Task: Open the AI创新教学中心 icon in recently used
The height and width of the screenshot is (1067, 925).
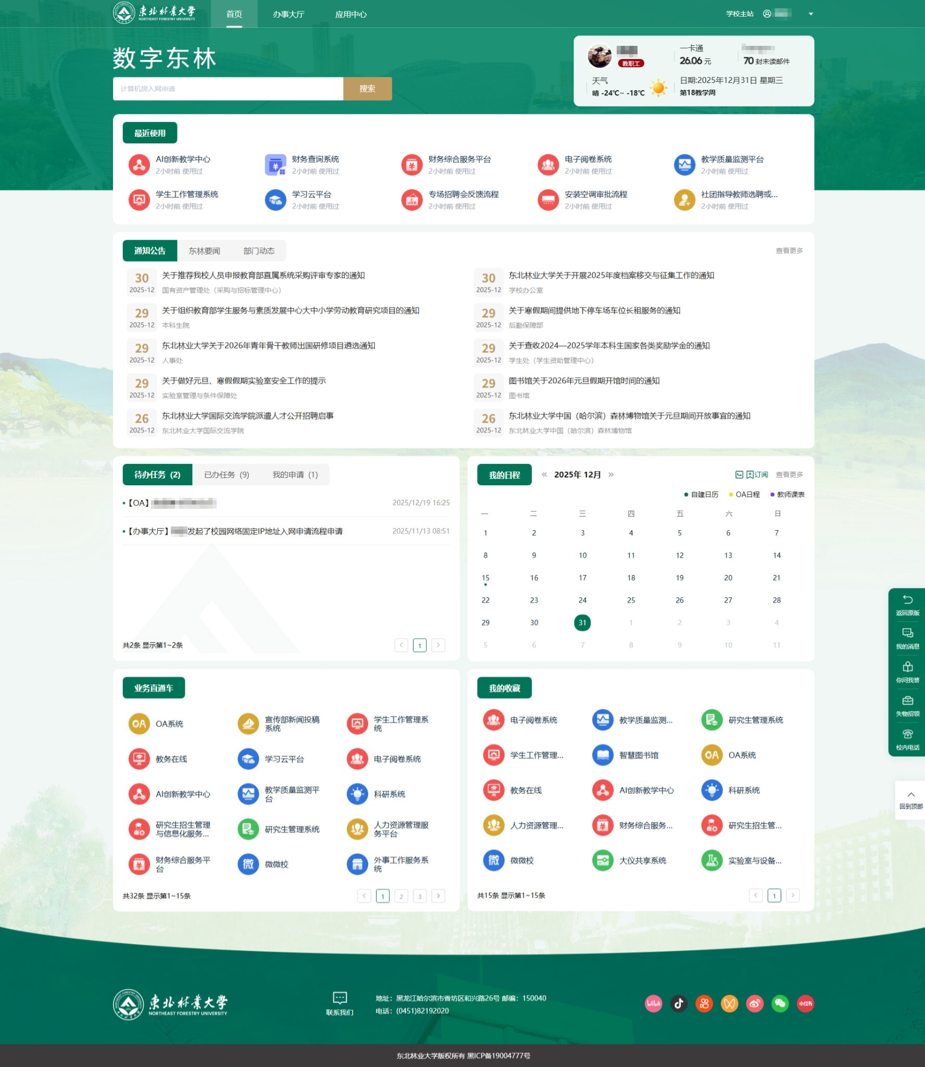Action: (139, 165)
